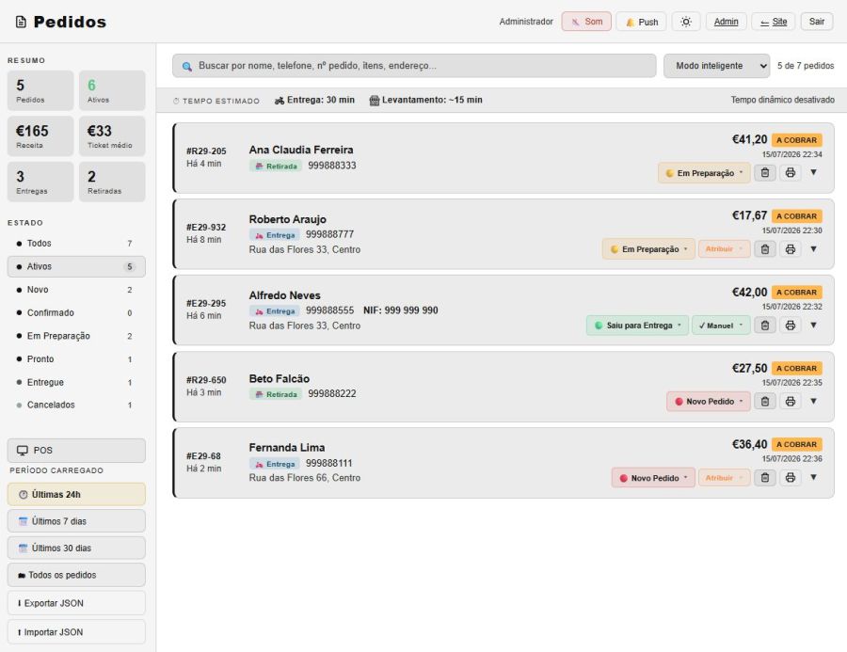Filter by Cancelados state

tap(76, 405)
